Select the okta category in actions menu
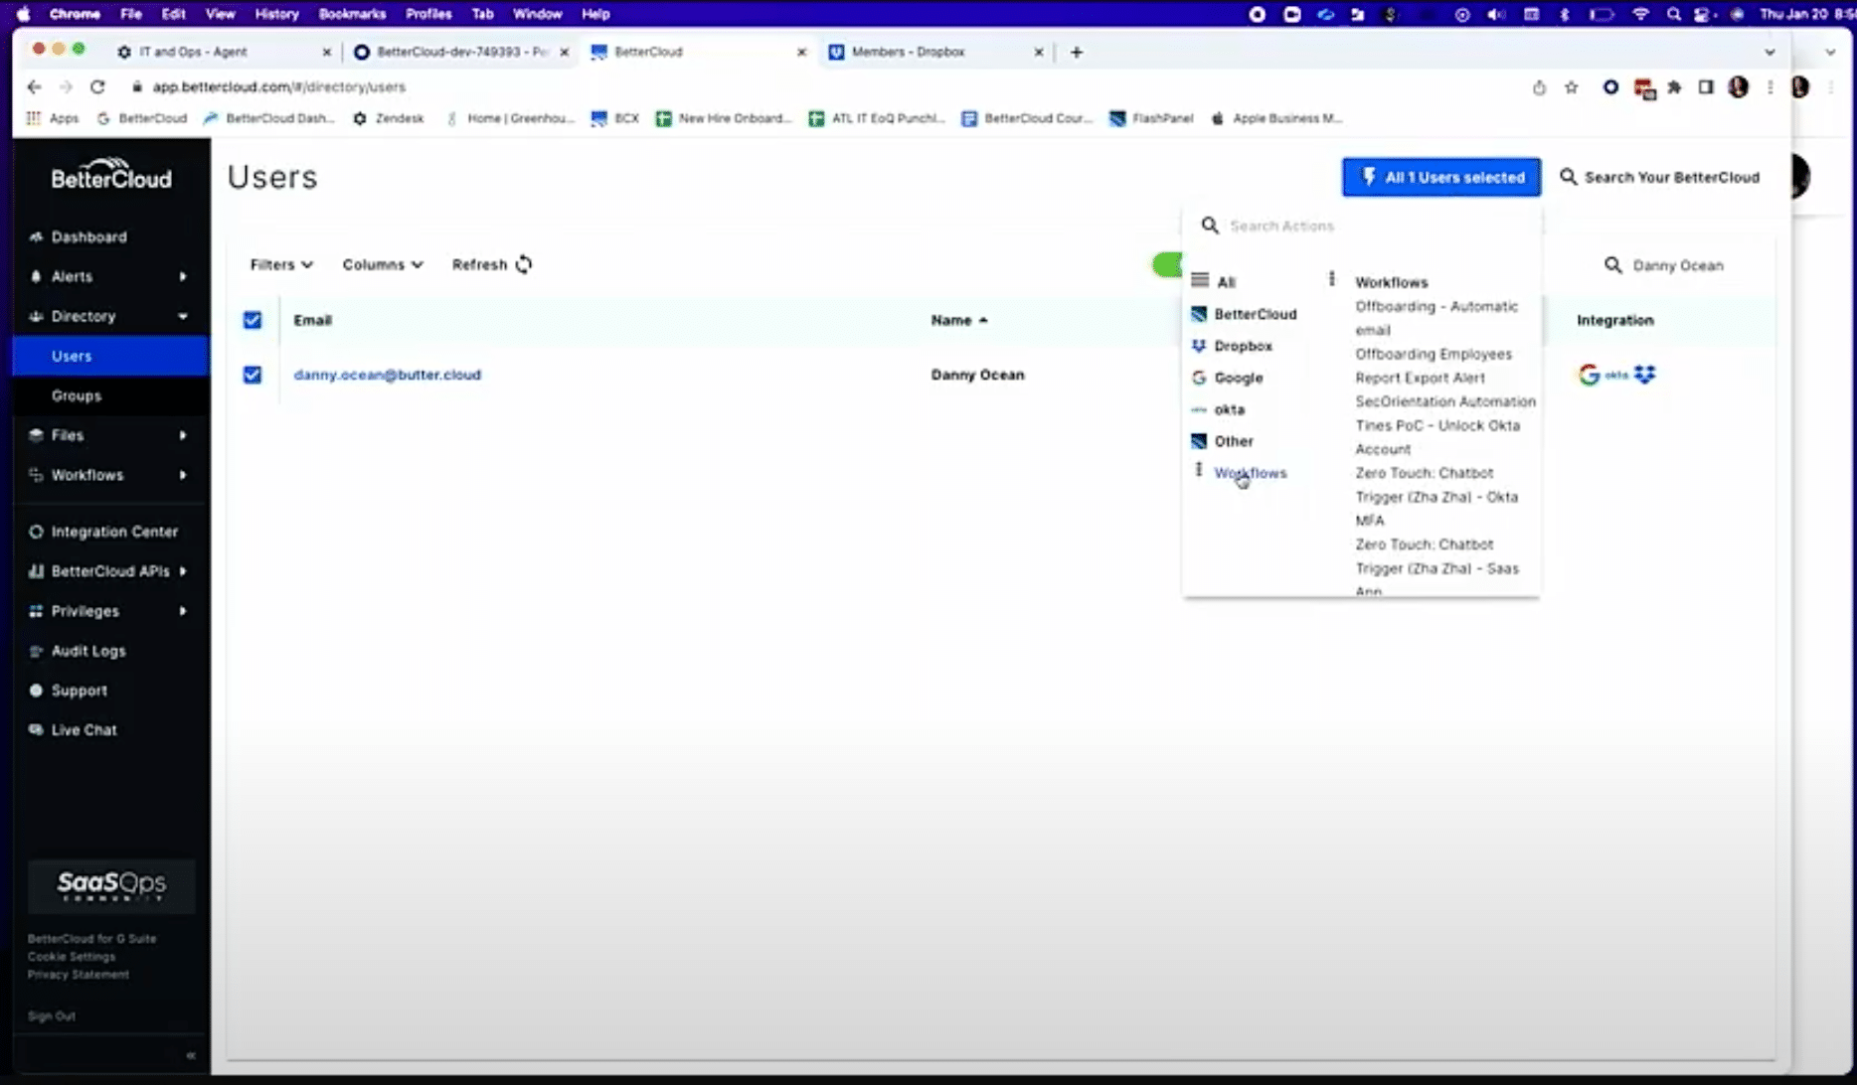1857x1085 pixels. tap(1219, 409)
